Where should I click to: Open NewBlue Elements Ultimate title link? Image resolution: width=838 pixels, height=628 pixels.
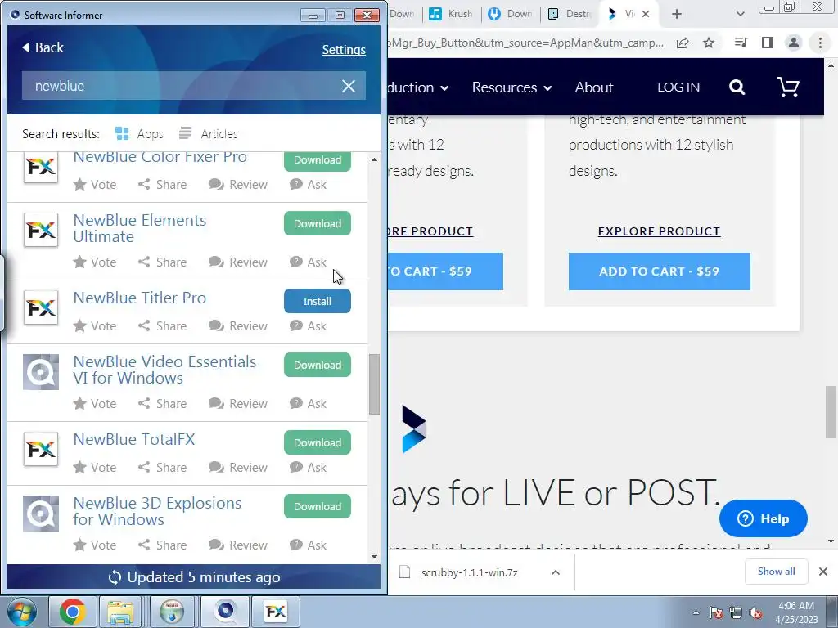click(x=139, y=228)
